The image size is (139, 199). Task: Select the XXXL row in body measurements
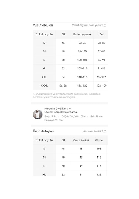click(71, 86)
